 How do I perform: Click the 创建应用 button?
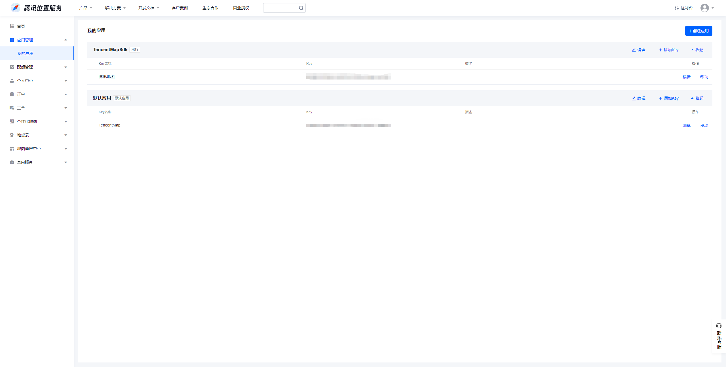click(x=698, y=31)
